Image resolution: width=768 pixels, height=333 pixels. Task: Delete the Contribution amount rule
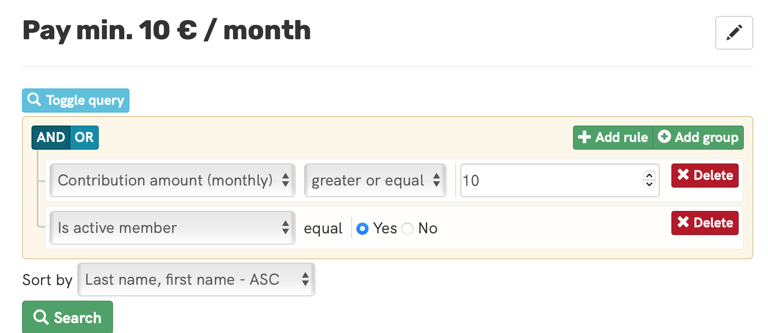(705, 176)
